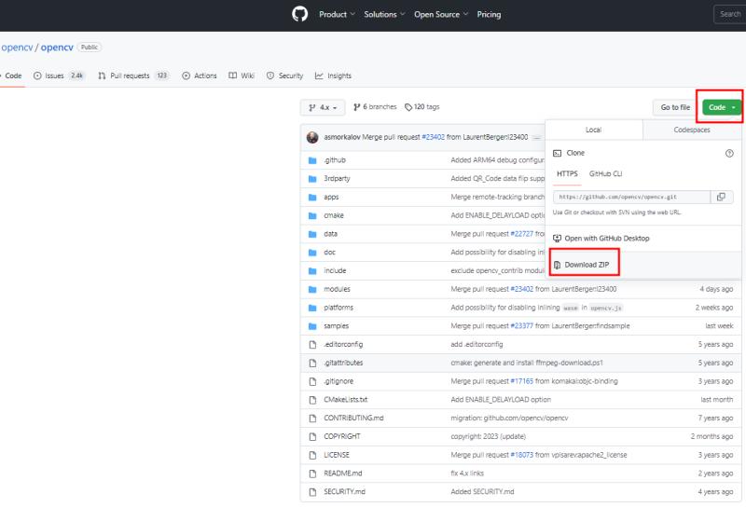Select the GitHub CLI clone tab

click(x=605, y=174)
